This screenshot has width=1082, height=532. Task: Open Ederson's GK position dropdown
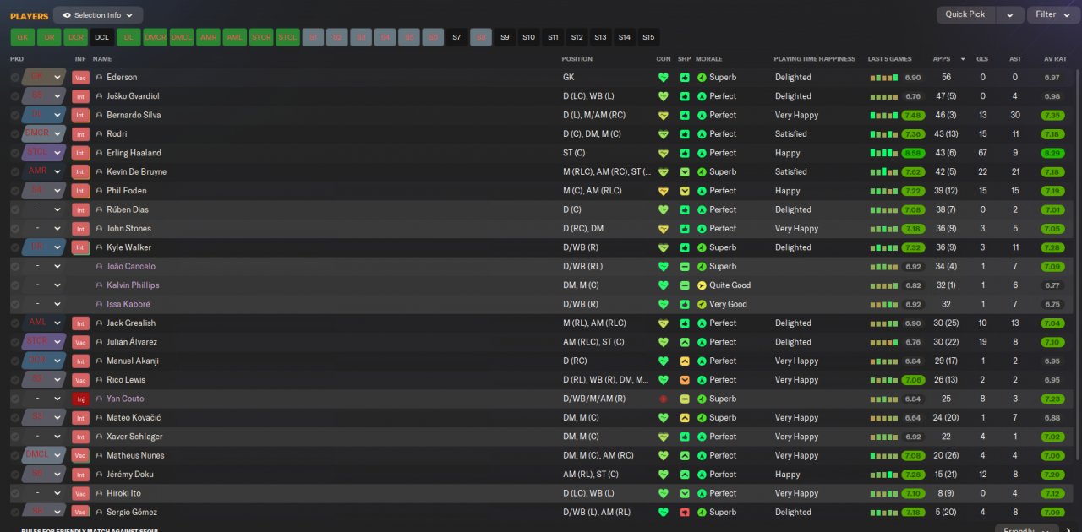tap(57, 77)
